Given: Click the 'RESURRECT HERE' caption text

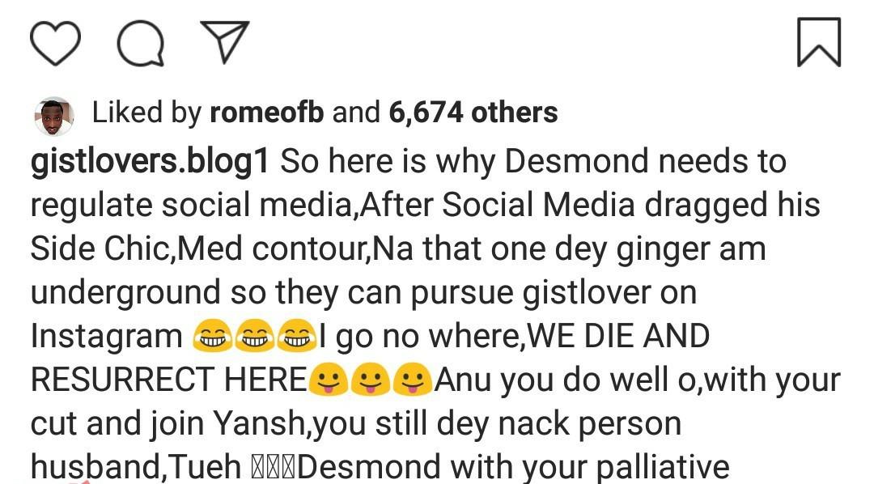Looking at the screenshot, I should pyautogui.click(x=168, y=380).
